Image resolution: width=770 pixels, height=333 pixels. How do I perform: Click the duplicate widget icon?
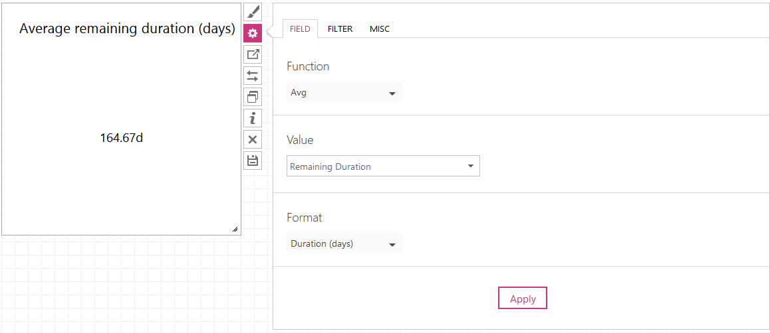[x=253, y=97]
